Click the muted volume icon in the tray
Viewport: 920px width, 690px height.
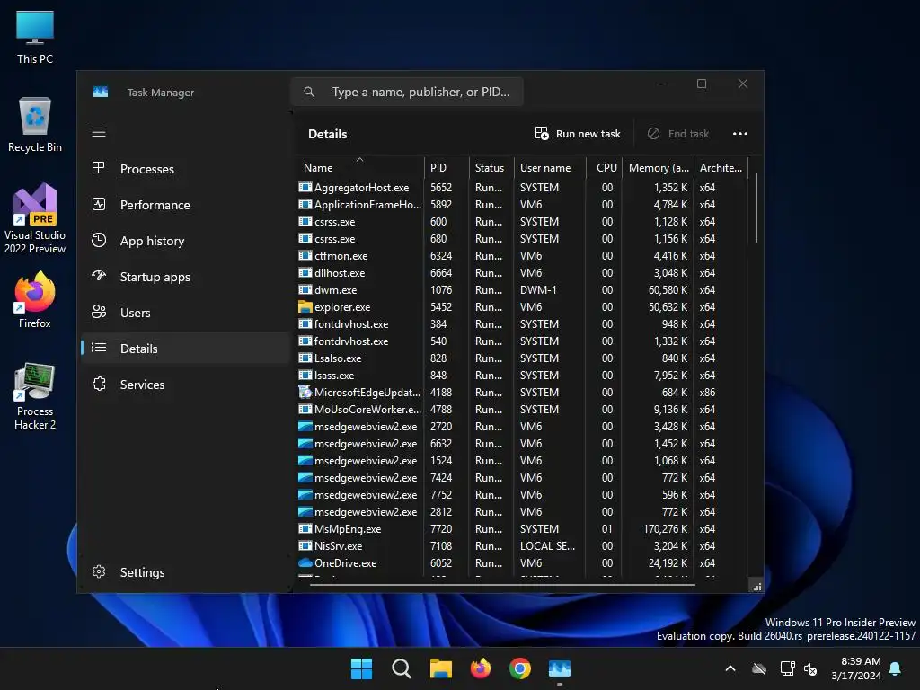pyautogui.click(x=811, y=668)
